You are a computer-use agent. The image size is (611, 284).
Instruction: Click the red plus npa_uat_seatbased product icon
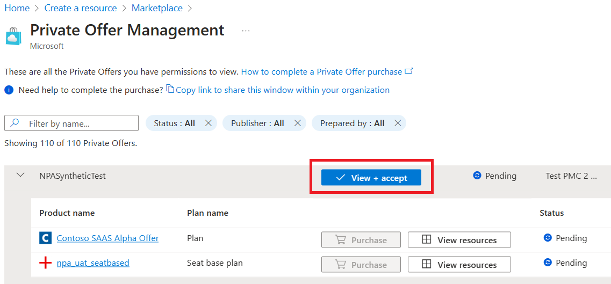click(45, 263)
